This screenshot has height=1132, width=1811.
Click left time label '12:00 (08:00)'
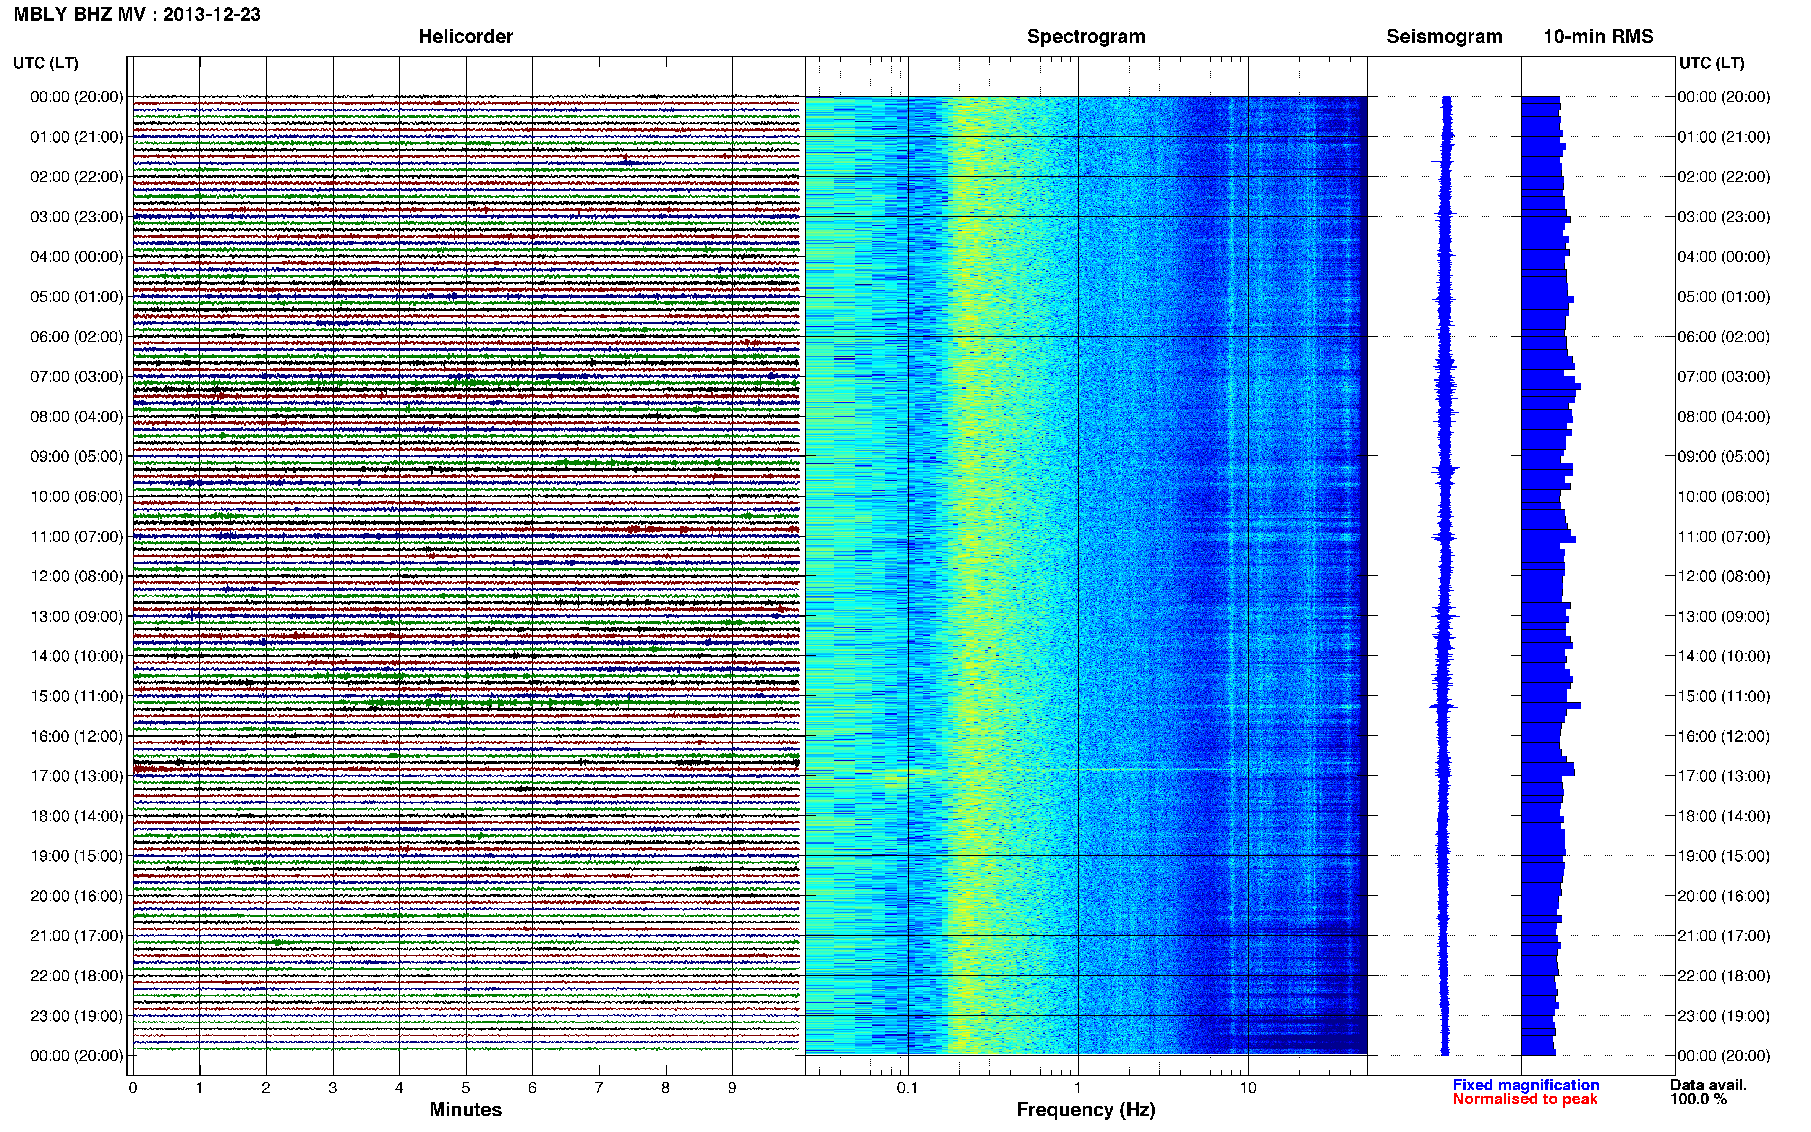(x=76, y=577)
